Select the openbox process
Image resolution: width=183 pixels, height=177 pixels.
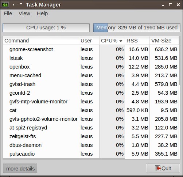pyautogui.click(x=91, y=67)
